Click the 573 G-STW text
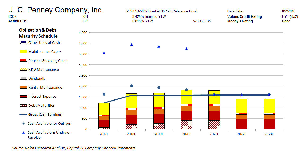Viewport: 307px width, 156px height. [x=202, y=21]
